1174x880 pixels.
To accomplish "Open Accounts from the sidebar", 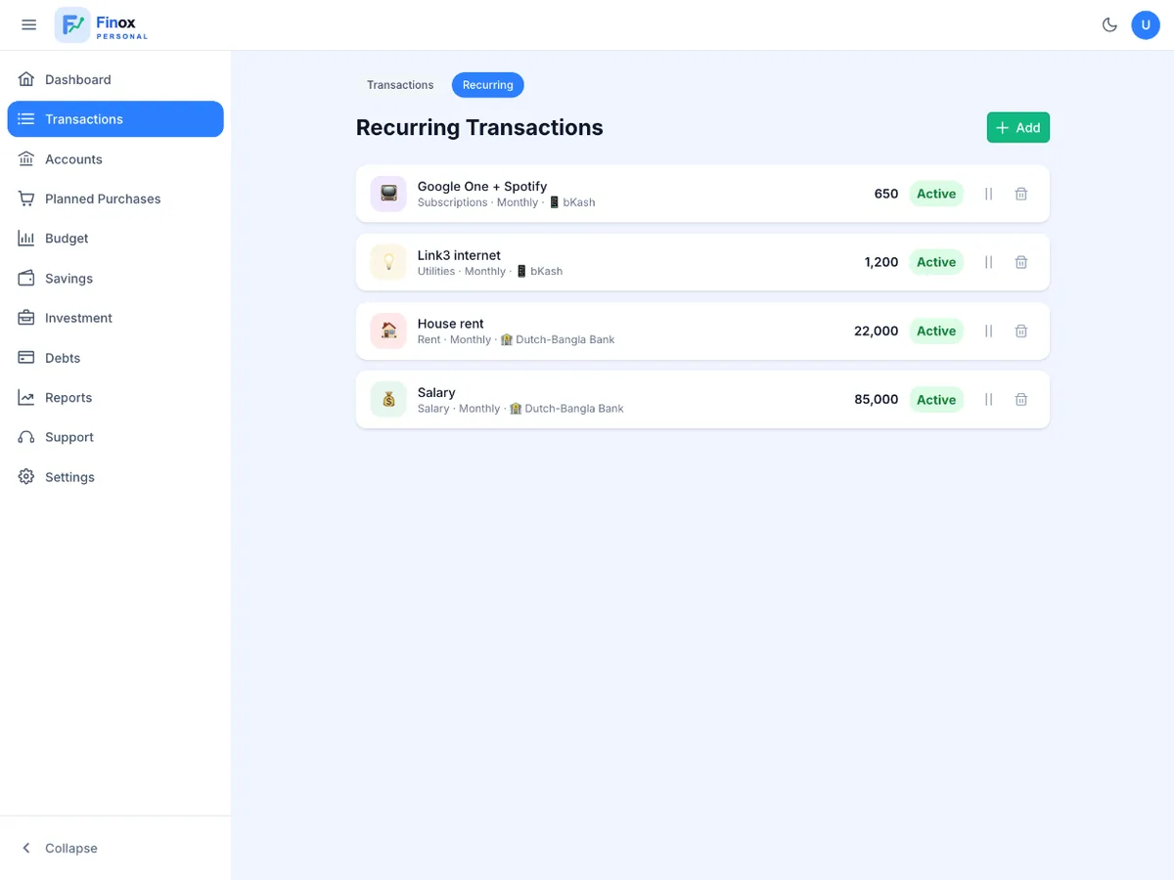I will 115,159.
